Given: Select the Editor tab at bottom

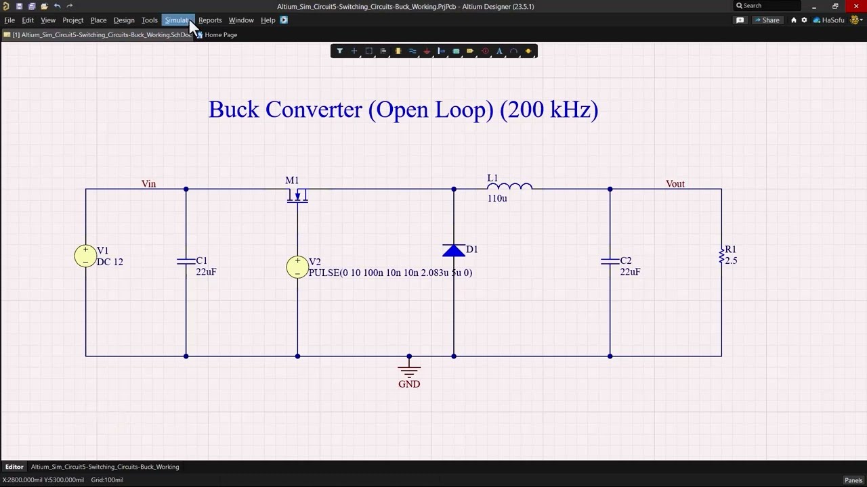Looking at the screenshot, I should (x=14, y=467).
